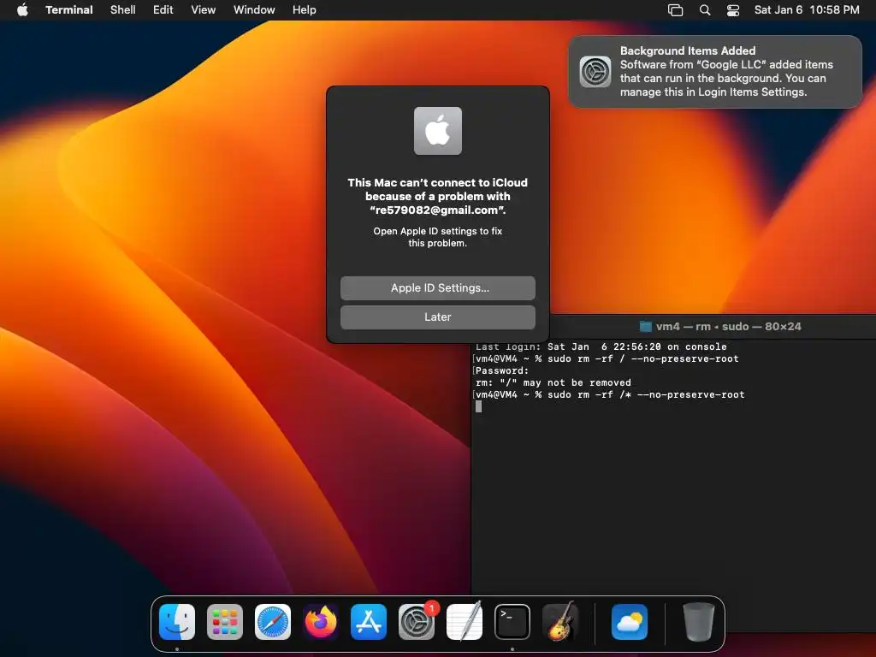Open the Background Items Added notification

[x=714, y=72]
